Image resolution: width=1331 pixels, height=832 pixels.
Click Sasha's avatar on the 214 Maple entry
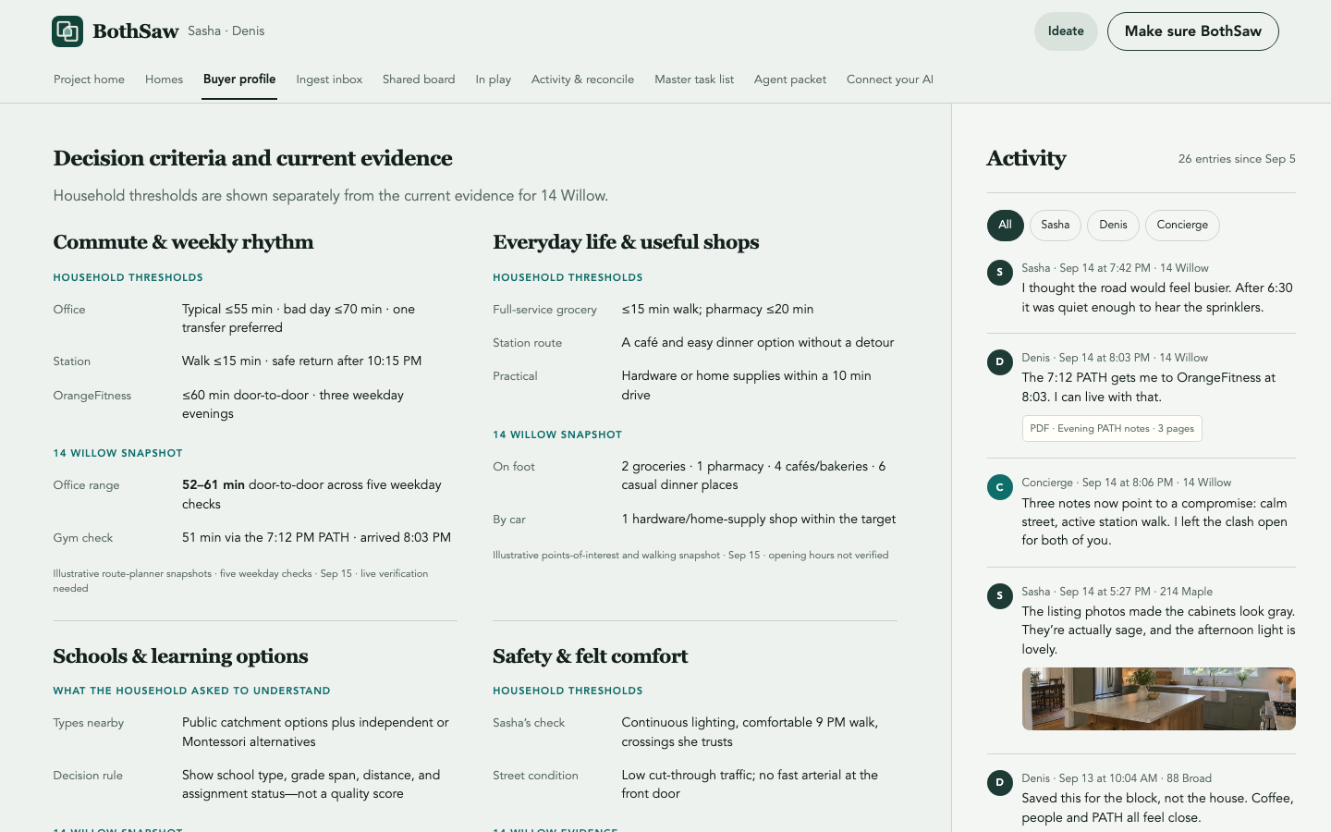point(999,596)
